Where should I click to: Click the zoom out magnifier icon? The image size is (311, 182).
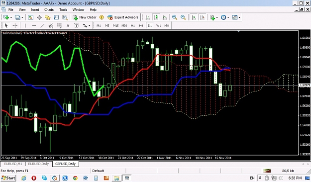(x=183, y=17)
